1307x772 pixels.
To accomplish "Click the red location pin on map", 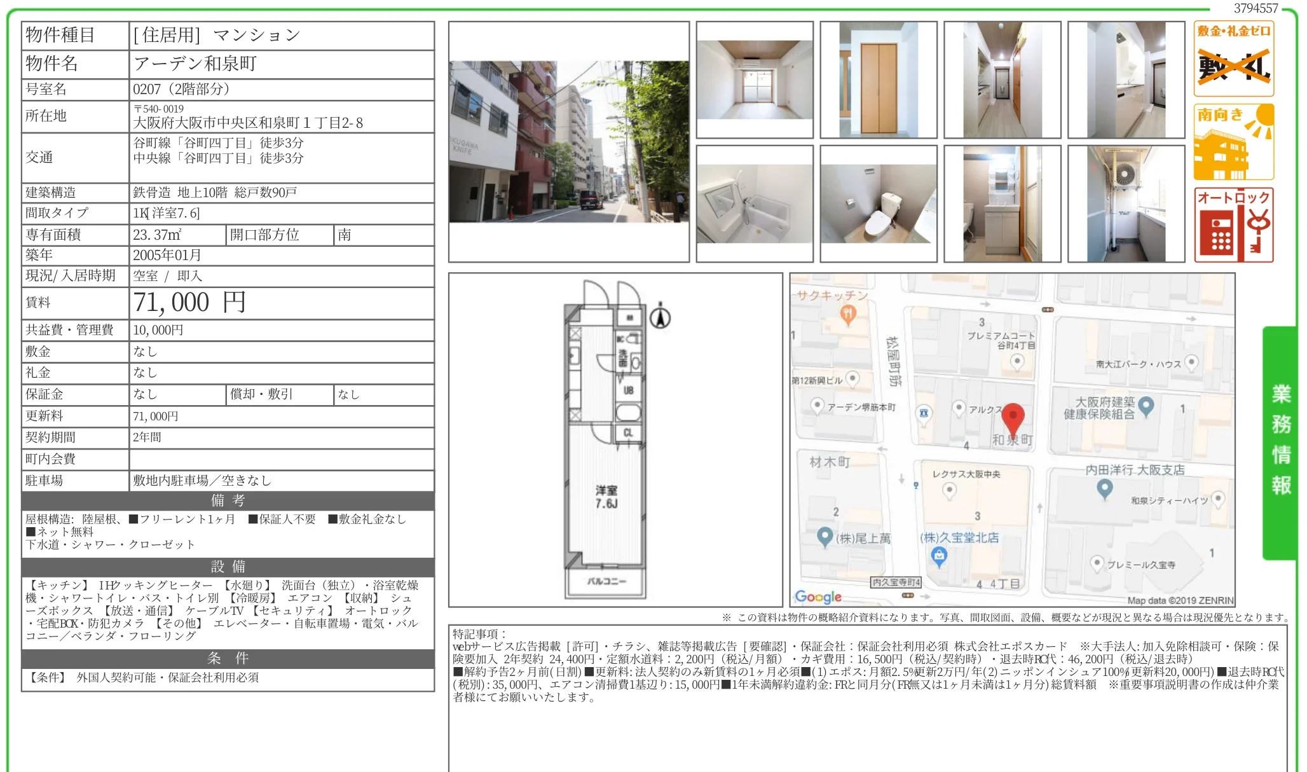I will [1013, 420].
